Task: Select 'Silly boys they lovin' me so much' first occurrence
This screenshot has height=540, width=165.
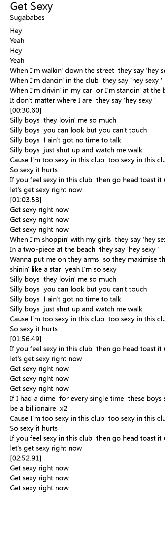Action: tap(63, 120)
